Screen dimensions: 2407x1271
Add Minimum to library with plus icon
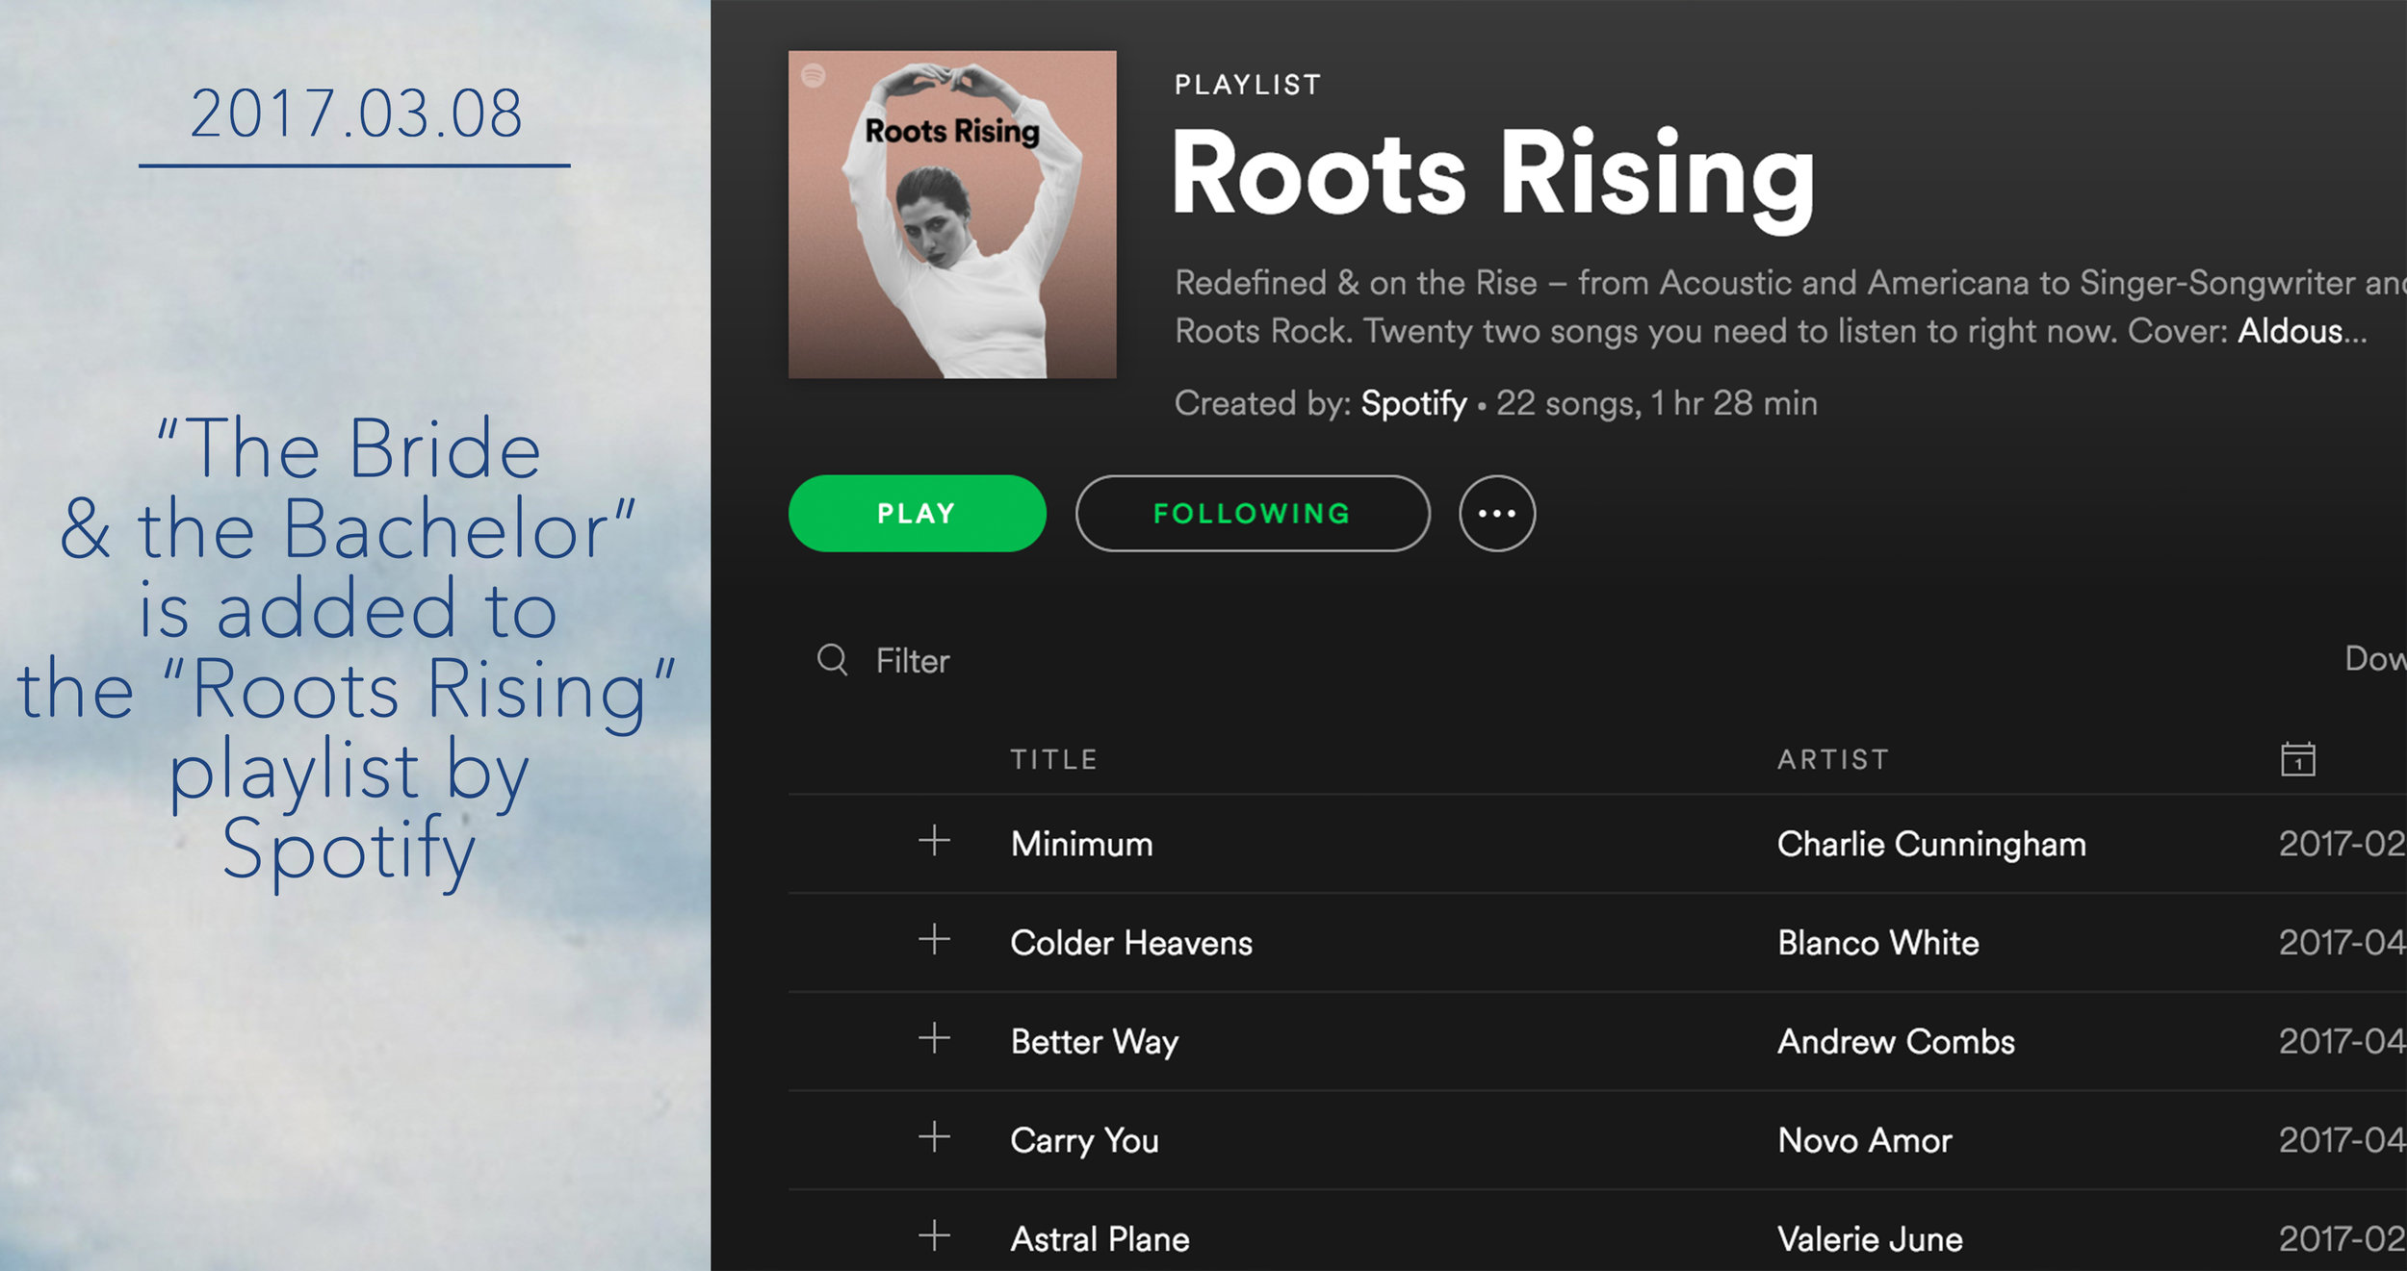934,841
